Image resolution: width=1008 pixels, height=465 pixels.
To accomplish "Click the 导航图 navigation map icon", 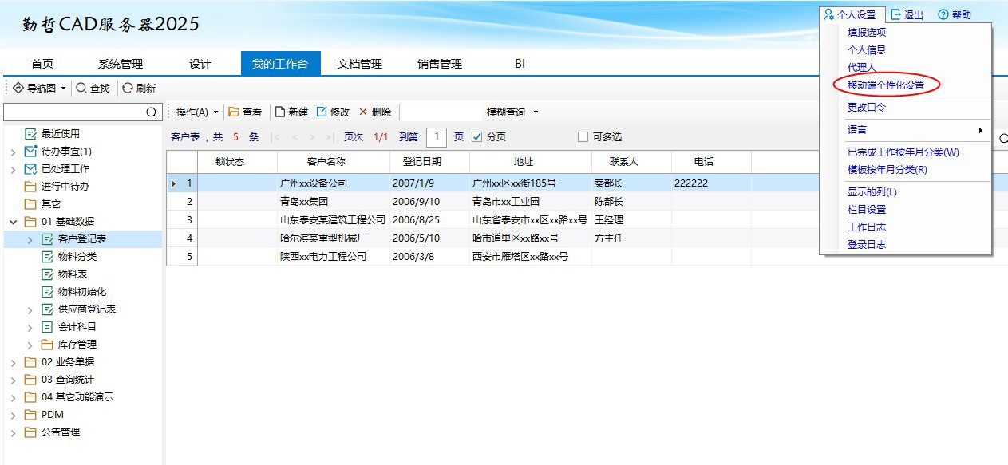I will pyautogui.click(x=18, y=89).
